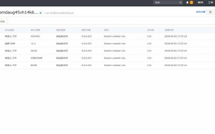Open the 费用 menu in top bar
The height and width of the screenshot is (134, 215).
point(200,2)
